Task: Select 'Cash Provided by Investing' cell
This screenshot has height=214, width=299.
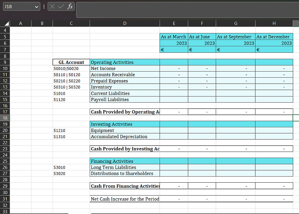Action: [x=125, y=149]
